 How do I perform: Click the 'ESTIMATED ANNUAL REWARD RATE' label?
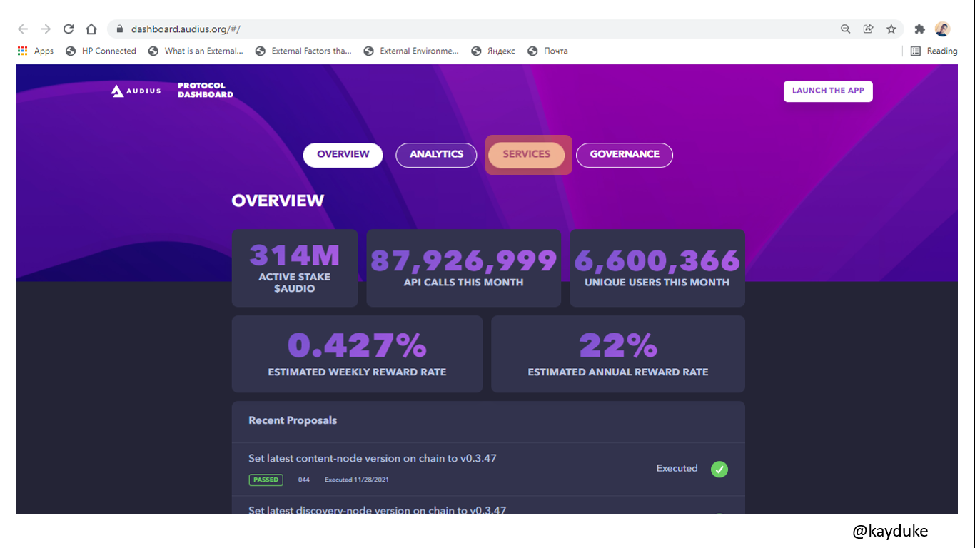[x=618, y=372]
